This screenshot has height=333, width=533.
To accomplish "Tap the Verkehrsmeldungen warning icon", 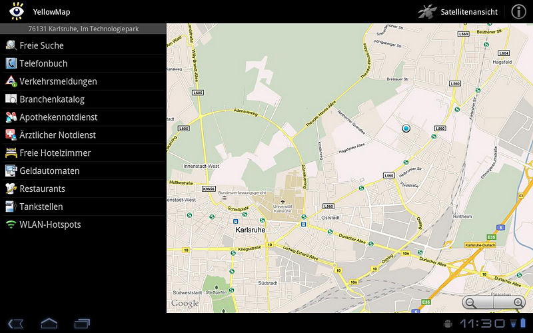I will click(x=11, y=81).
